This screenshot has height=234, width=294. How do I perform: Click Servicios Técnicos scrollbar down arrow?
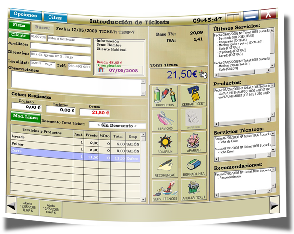click(x=273, y=150)
